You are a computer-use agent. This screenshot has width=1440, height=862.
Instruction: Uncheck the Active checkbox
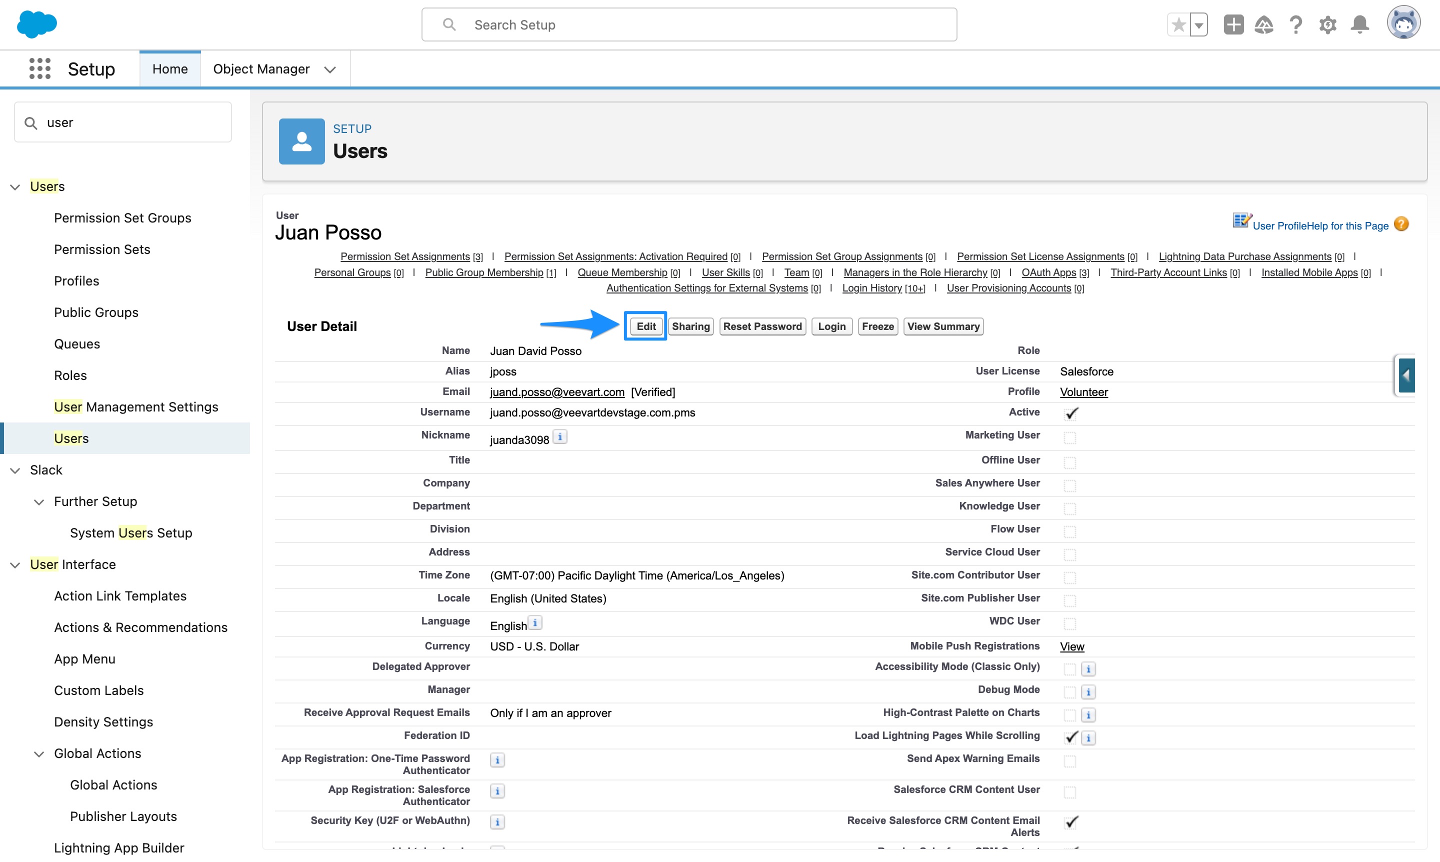(1071, 413)
